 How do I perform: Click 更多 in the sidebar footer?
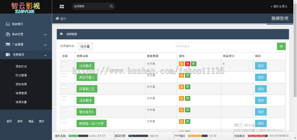pyautogui.click(x=42, y=122)
